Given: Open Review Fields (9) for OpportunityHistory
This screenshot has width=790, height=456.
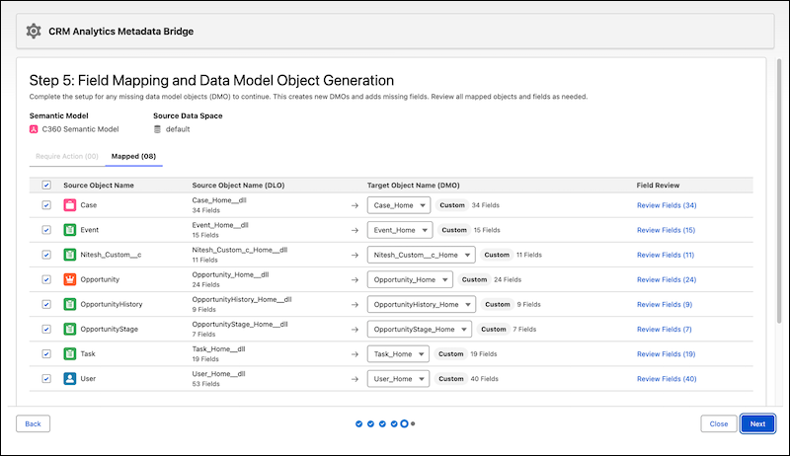Looking at the screenshot, I should [x=665, y=305].
